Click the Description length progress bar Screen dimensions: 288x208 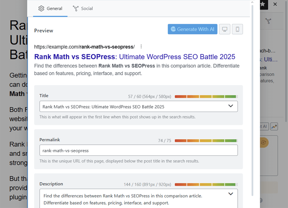coord(206,184)
